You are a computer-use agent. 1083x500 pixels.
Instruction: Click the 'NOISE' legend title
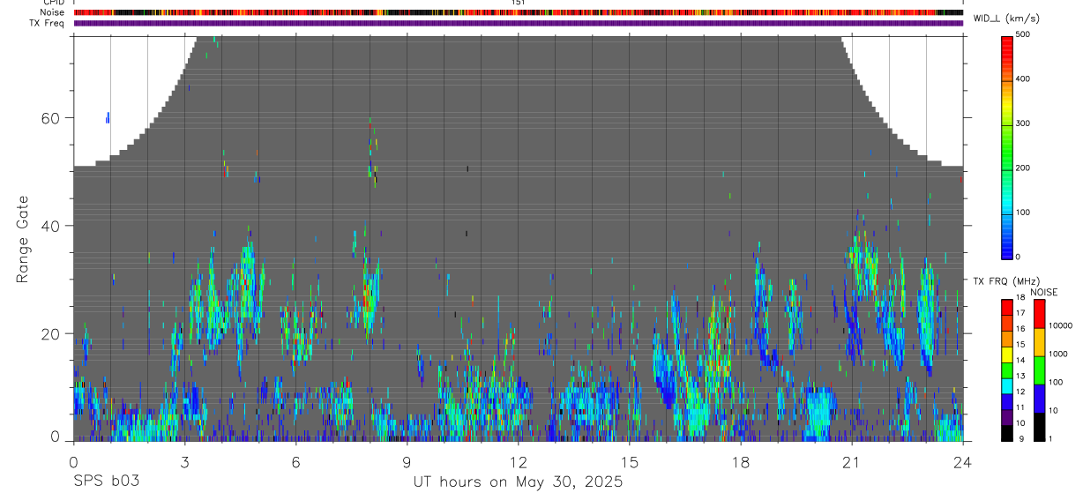[1043, 292]
